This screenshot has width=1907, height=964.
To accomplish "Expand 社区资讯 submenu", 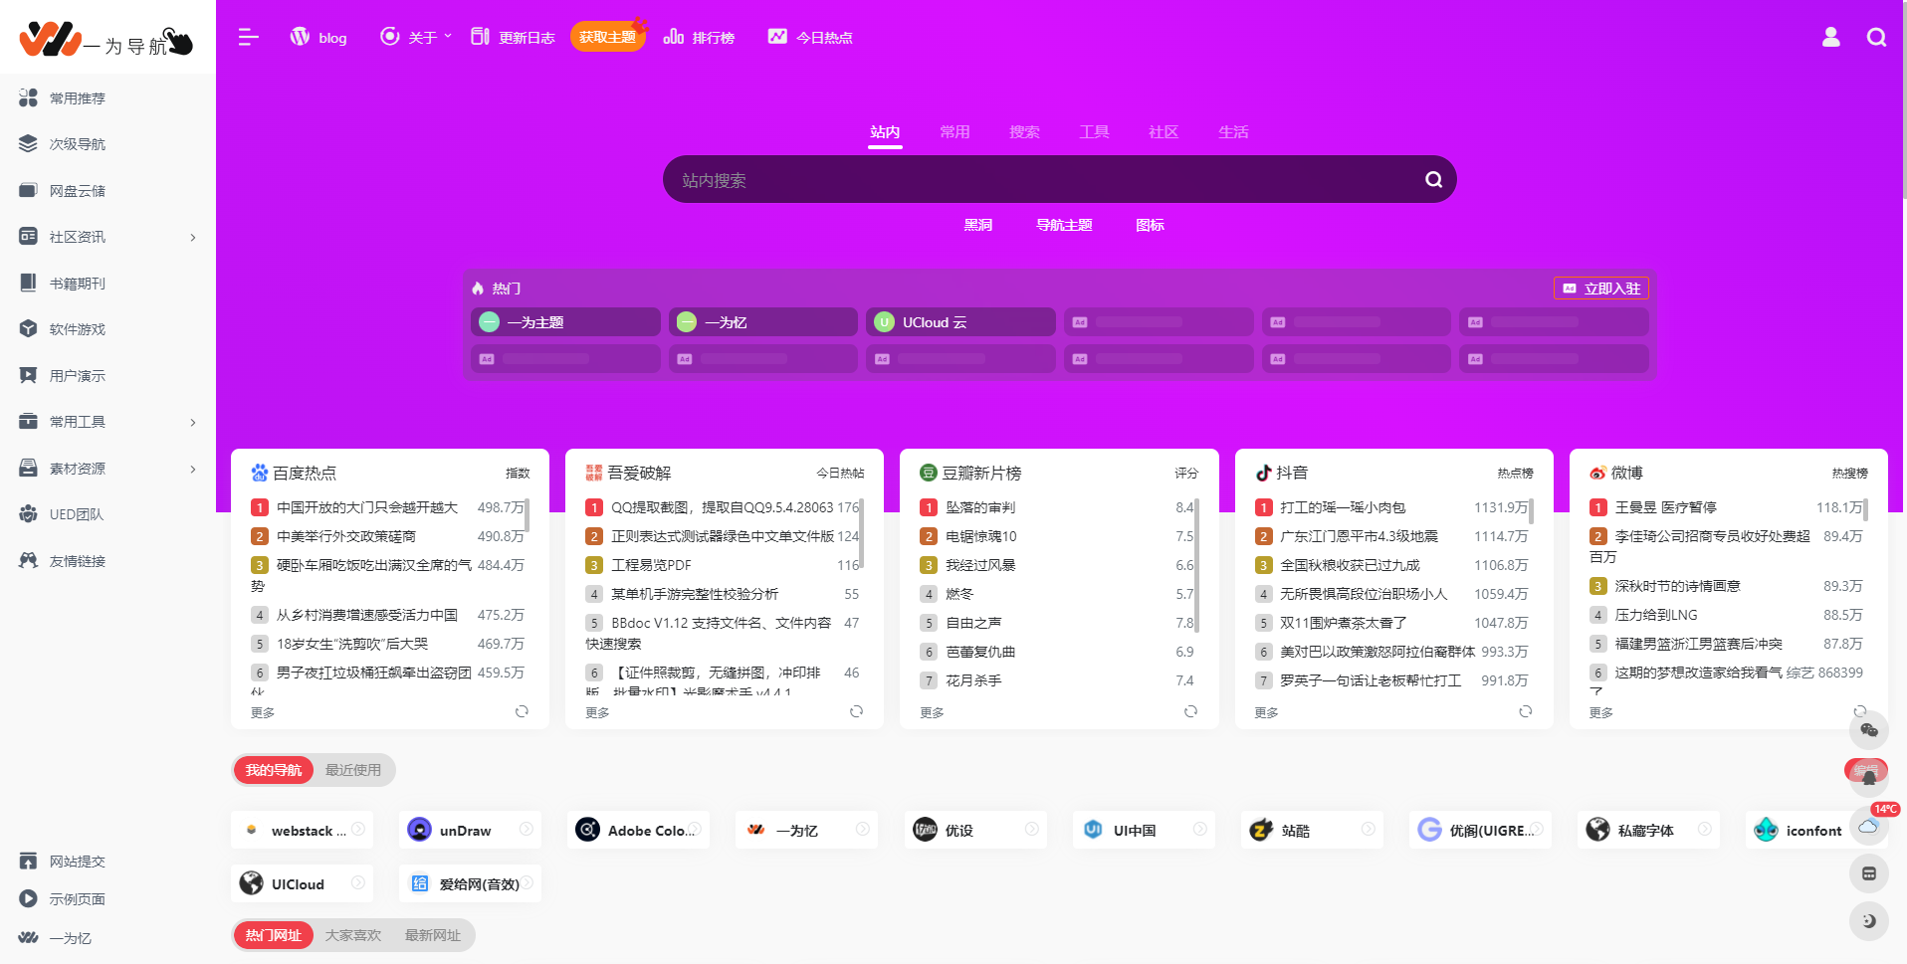I will [193, 238].
